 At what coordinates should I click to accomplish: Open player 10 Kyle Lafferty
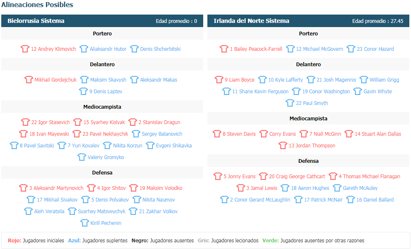(x=285, y=80)
